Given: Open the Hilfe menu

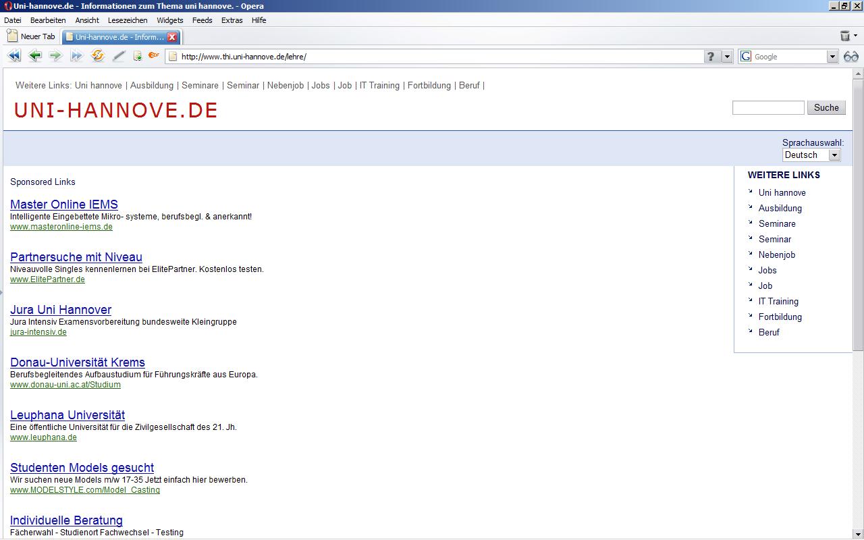Looking at the screenshot, I should [259, 20].
